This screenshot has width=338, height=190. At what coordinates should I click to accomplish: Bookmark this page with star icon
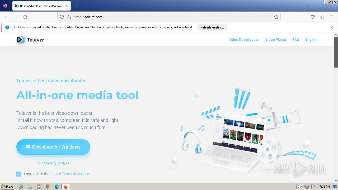click(276, 17)
